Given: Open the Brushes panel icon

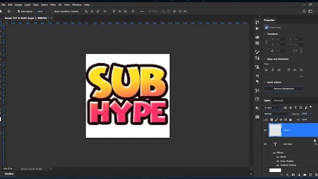Looking at the screenshot, I should click(x=257, y=52).
